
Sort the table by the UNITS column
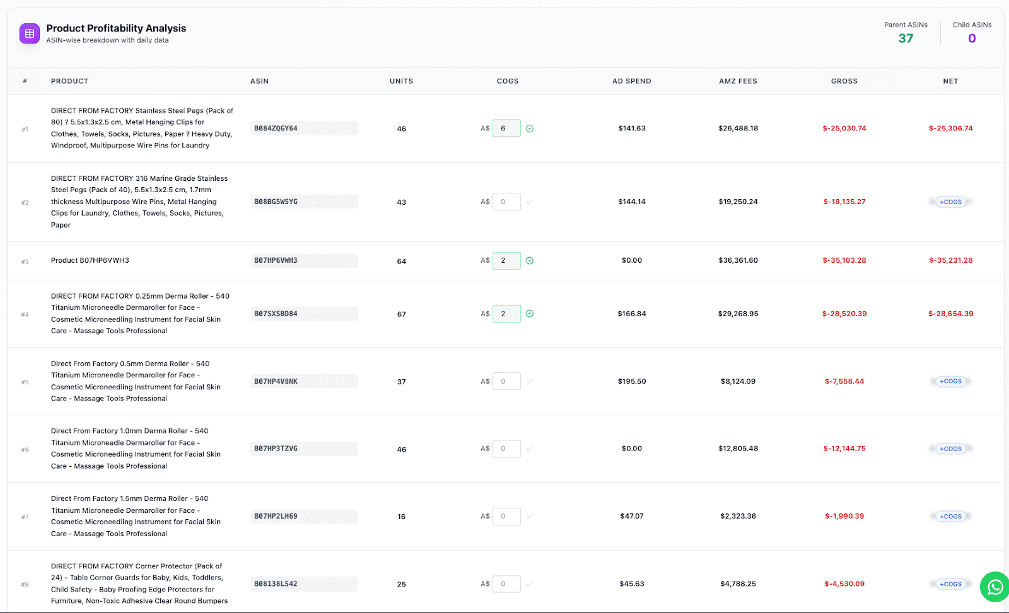pyautogui.click(x=401, y=81)
